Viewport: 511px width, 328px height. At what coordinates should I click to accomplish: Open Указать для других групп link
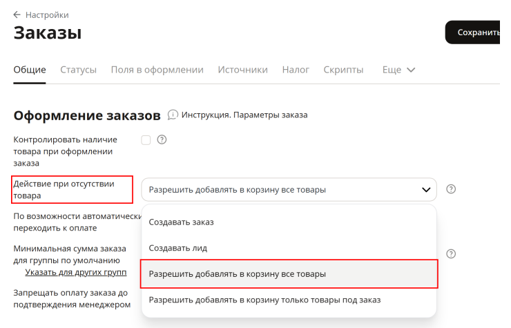75,272
